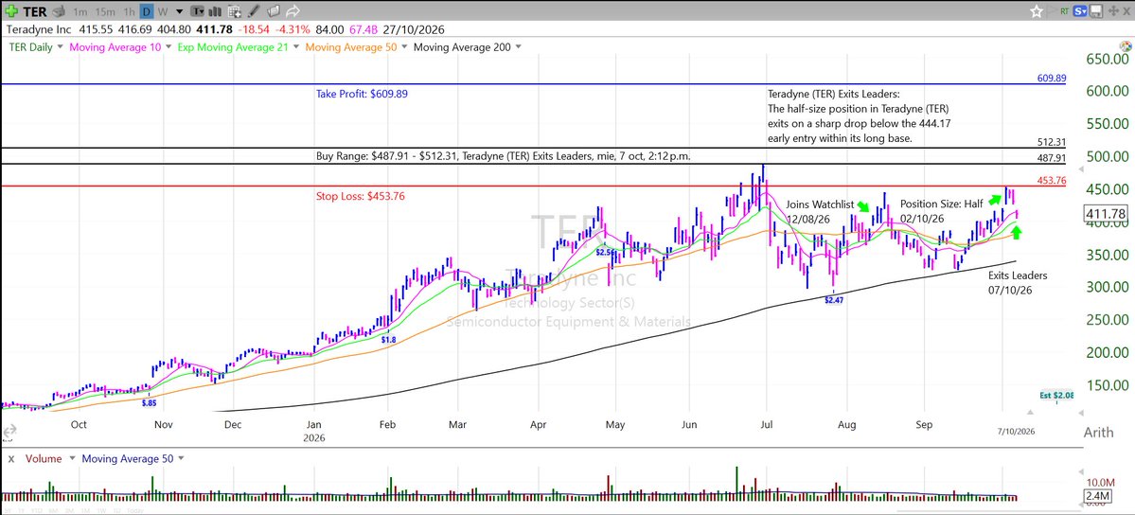Click the $2.47 earnings marker

coord(835,299)
